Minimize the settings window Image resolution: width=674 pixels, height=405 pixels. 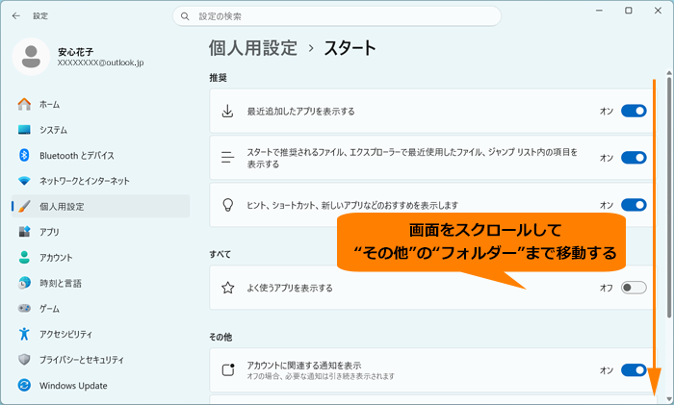point(599,11)
